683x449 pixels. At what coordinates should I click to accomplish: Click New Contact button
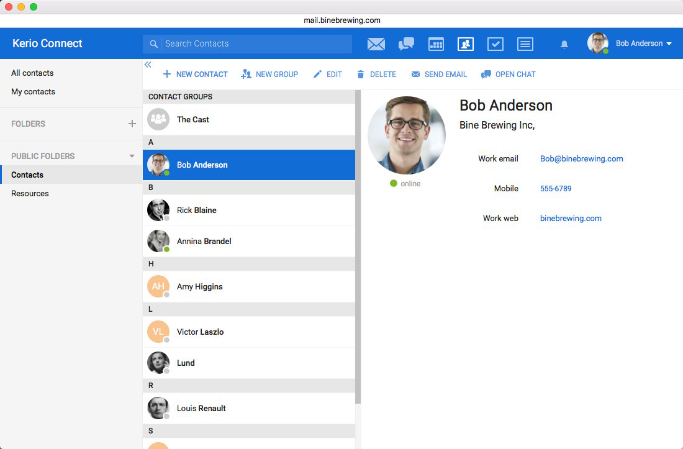195,75
